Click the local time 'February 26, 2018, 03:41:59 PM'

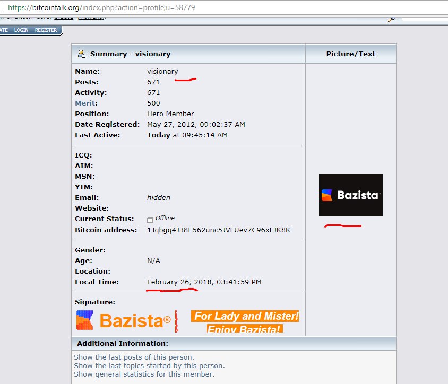click(x=204, y=282)
